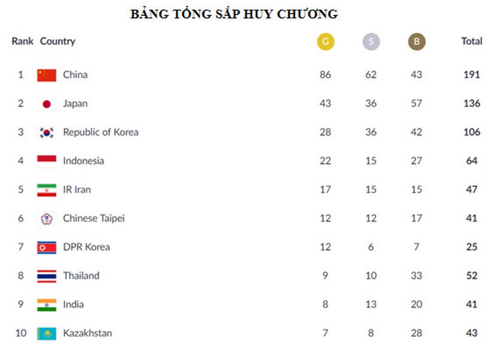Click the bronze medal B badge
The image size is (494, 347).
[x=417, y=42]
